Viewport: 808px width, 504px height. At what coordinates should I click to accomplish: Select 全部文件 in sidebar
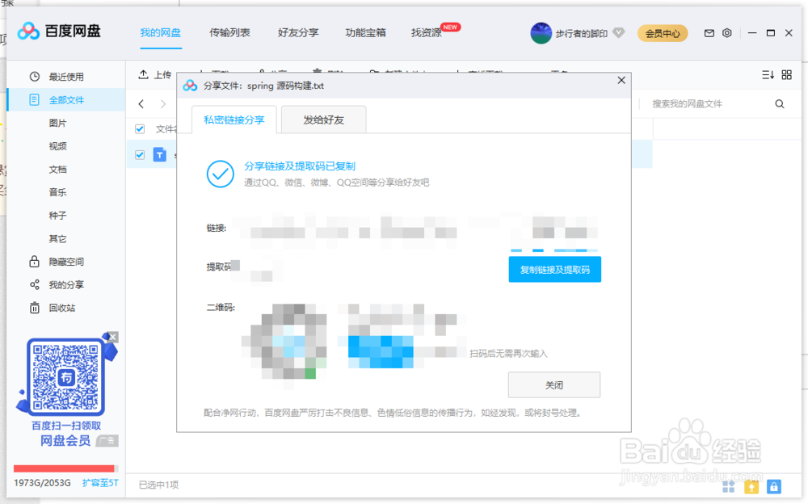tap(66, 100)
